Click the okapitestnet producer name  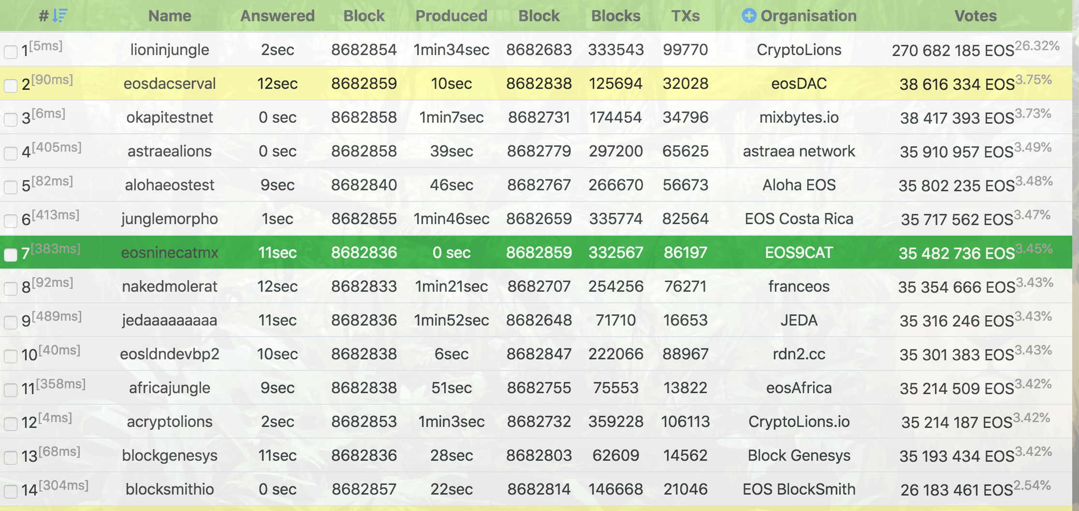pyautogui.click(x=170, y=117)
